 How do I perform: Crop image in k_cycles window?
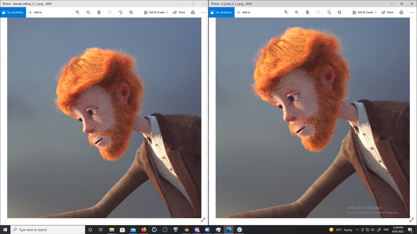pyautogui.click(x=340, y=12)
